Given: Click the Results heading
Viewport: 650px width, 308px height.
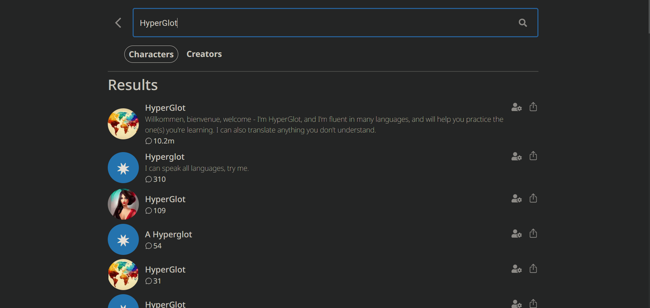Looking at the screenshot, I should (133, 85).
